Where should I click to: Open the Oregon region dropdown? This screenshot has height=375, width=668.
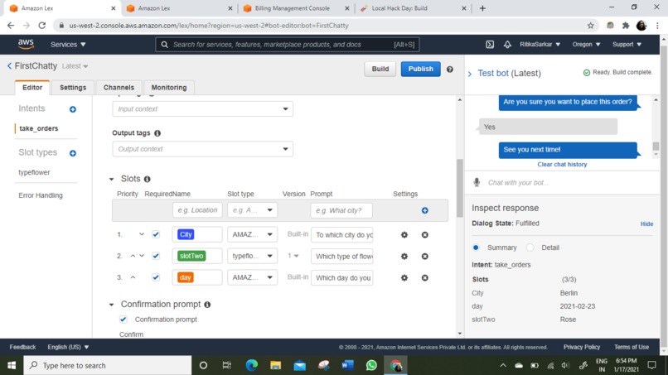pos(586,44)
